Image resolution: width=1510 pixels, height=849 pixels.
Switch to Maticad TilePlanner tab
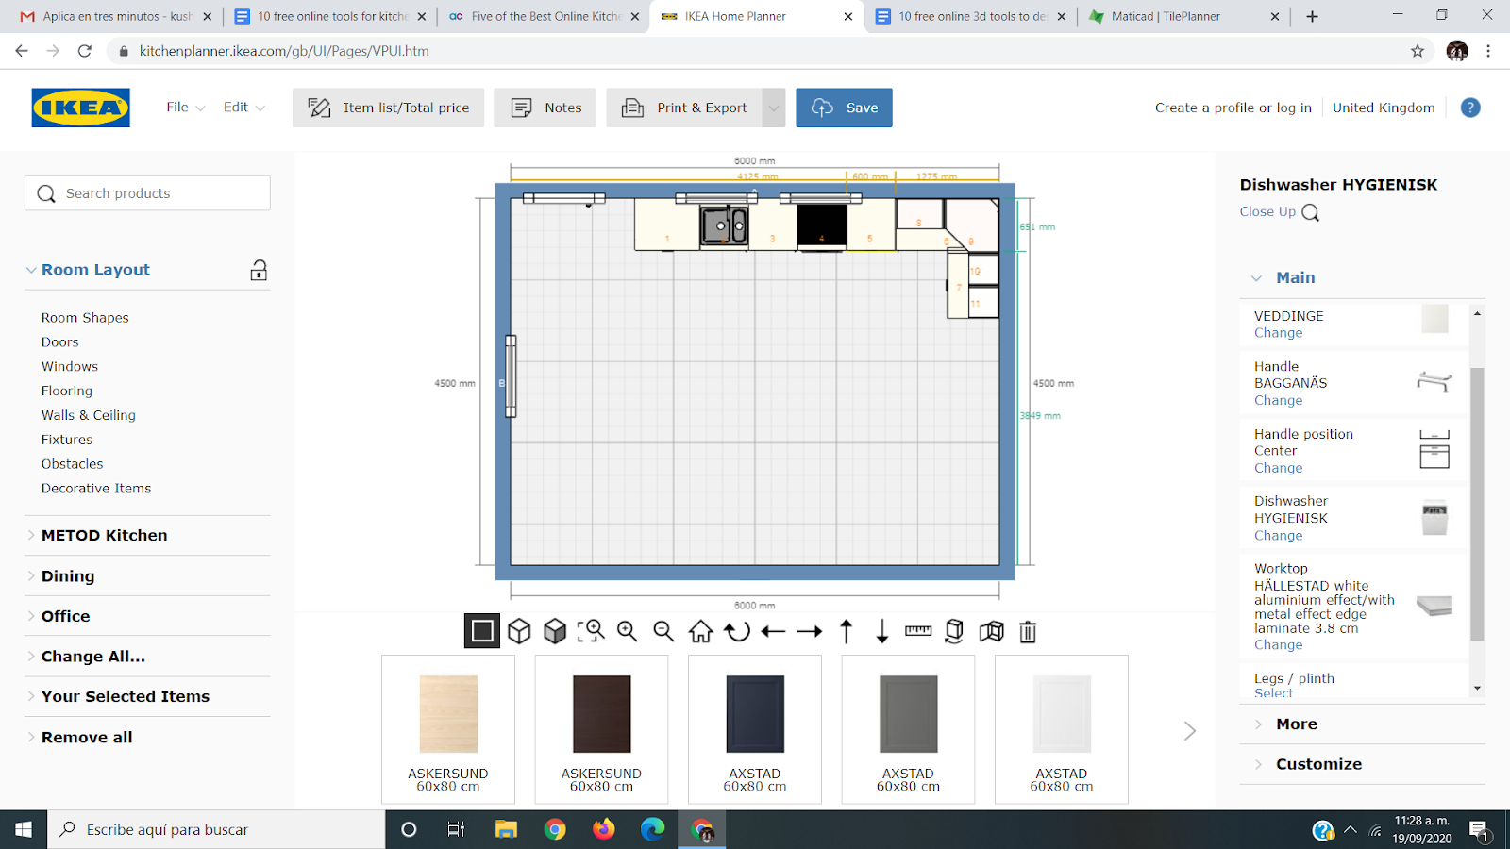tap(1184, 16)
